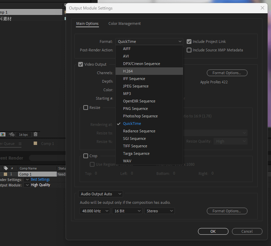Click the label tag column icon
Screen dimensions: 271x246
pos(5,168)
